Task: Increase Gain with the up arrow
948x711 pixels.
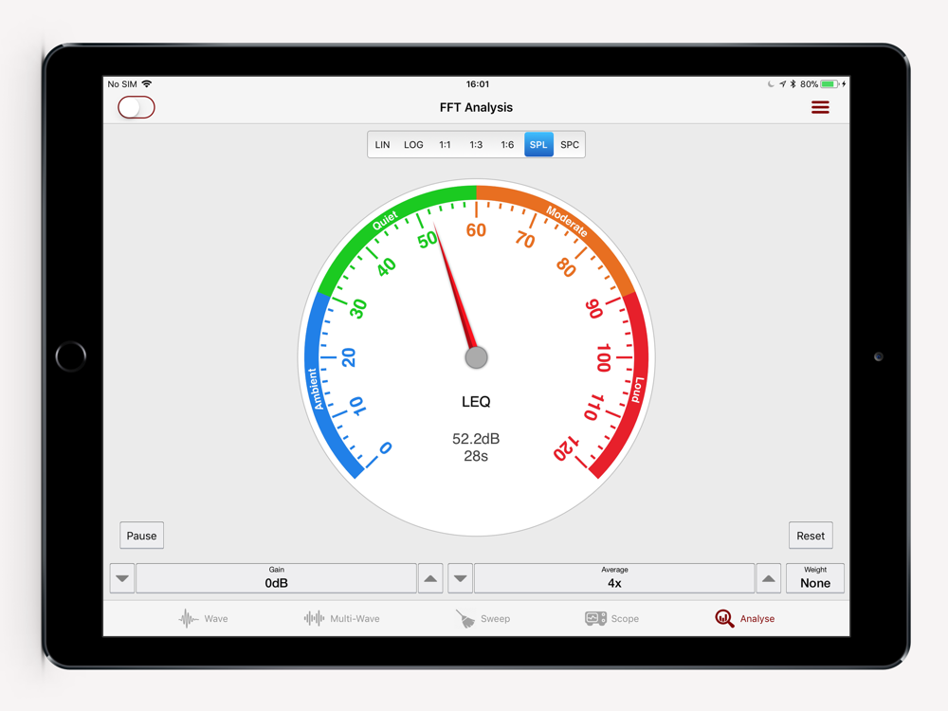Action: tap(430, 578)
